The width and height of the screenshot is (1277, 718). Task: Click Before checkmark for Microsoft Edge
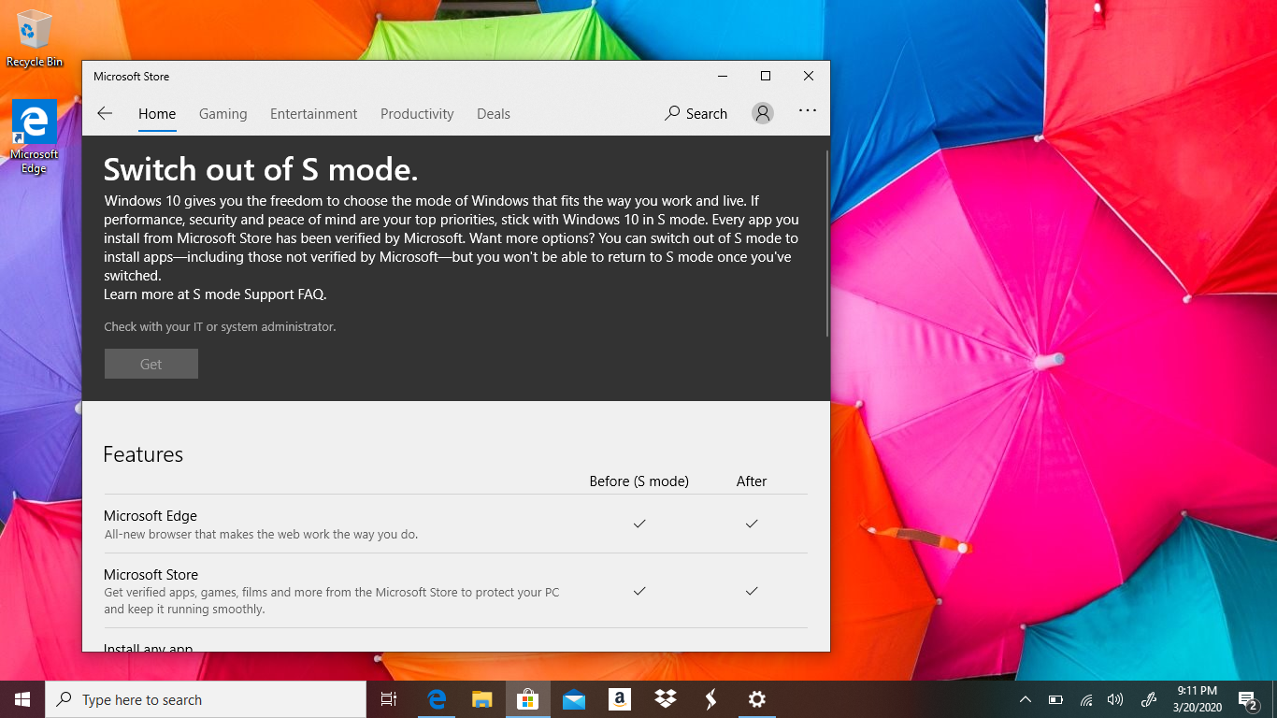pyautogui.click(x=639, y=524)
